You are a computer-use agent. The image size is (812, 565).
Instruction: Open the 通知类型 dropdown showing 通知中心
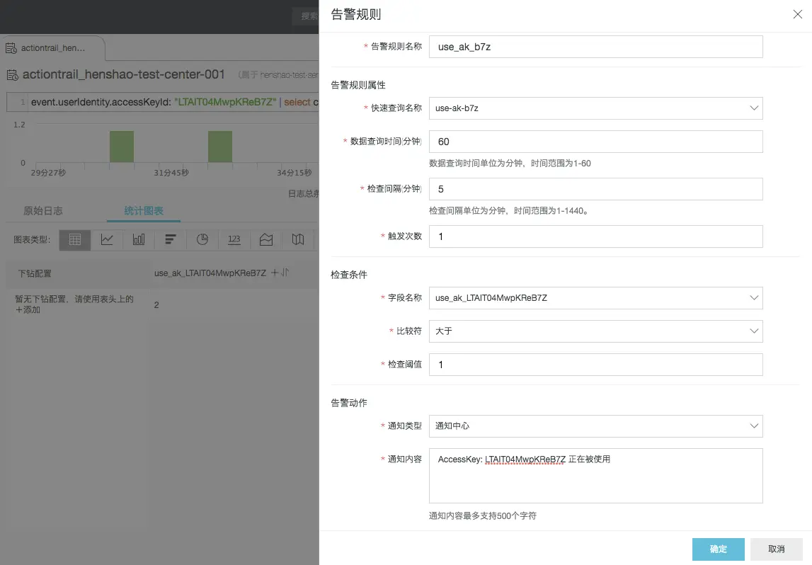coord(595,426)
